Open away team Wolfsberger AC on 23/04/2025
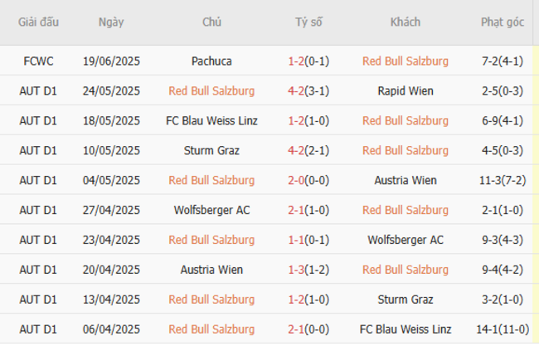This screenshot has height=351, width=539. [x=405, y=240]
